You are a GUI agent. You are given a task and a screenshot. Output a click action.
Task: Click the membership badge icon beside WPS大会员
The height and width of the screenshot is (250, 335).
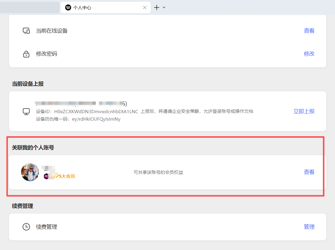click(x=46, y=176)
